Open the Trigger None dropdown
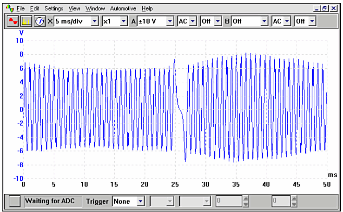Screen dimensions: 343x212 [140, 201]
